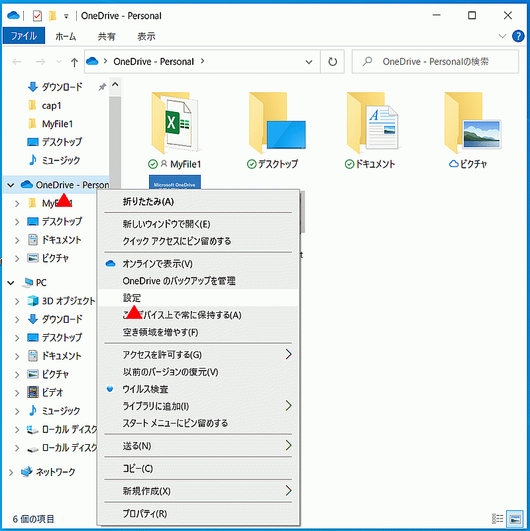Expand the ピクチャ node under OneDrive
Image resolution: width=530 pixels, height=531 pixels.
click(17, 259)
